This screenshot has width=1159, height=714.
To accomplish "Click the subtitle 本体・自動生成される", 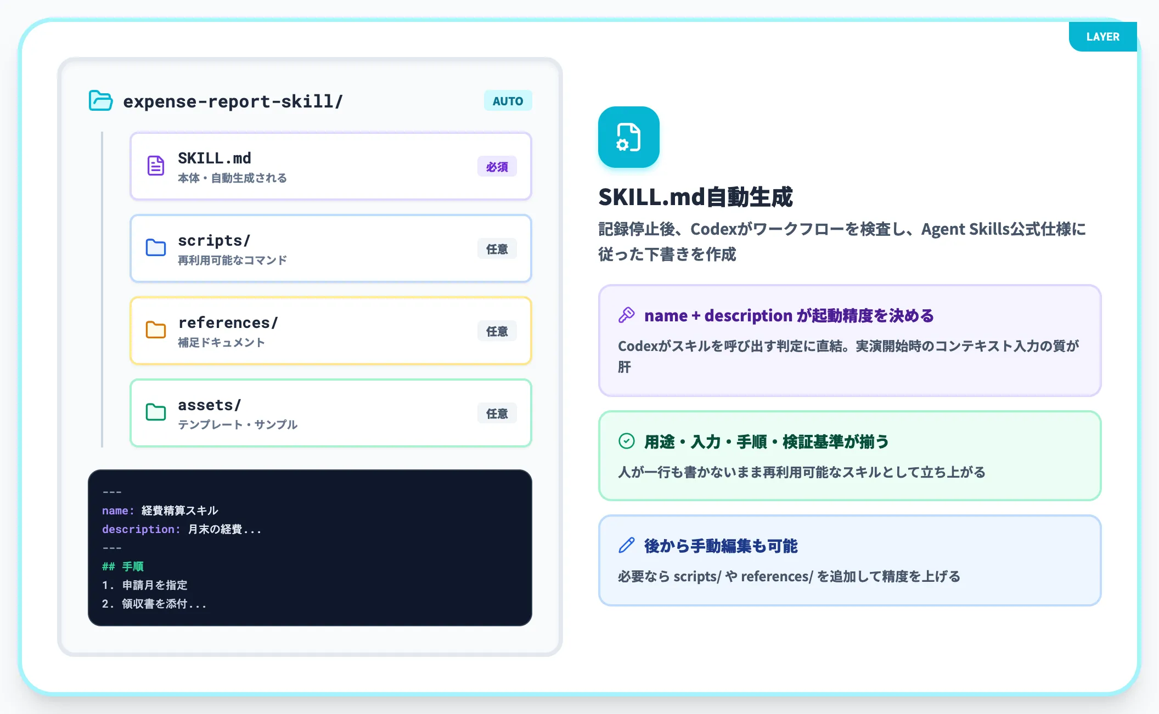I will [x=232, y=178].
